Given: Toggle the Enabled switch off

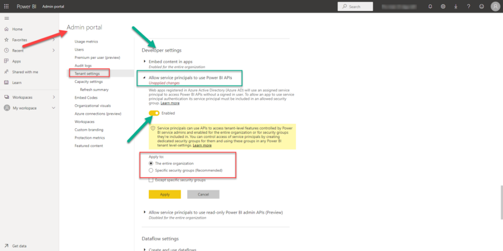Looking at the screenshot, I should click(154, 113).
